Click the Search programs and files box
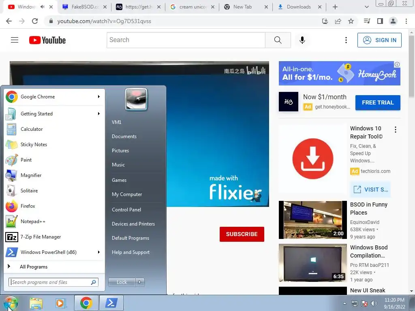Screen dimensions: 415x311 point(53,282)
